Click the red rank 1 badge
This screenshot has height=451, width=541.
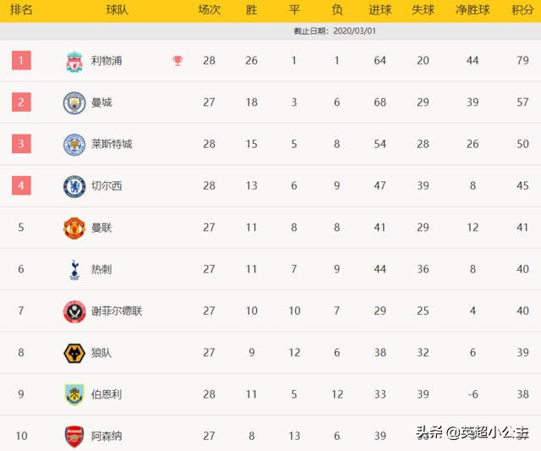(x=21, y=60)
